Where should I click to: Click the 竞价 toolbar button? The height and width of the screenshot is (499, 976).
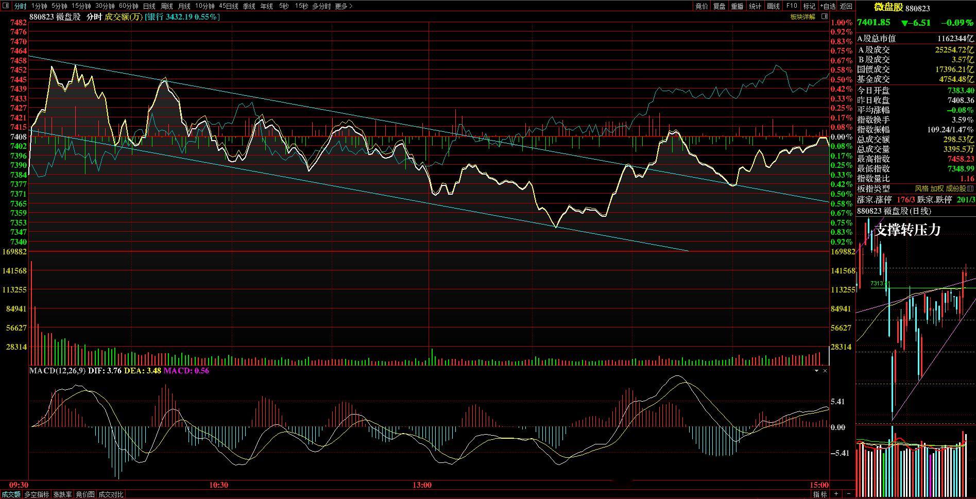(701, 6)
